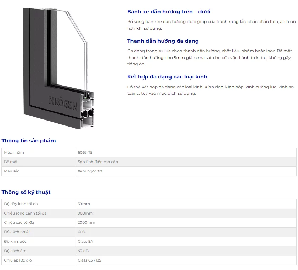Select heading 'Bánh xe dẫn hướng trên – dưới'
This screenshot has width=298, height=270.
(169, 12)
